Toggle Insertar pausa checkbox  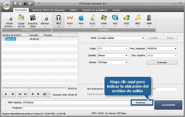tap(85, 94)
